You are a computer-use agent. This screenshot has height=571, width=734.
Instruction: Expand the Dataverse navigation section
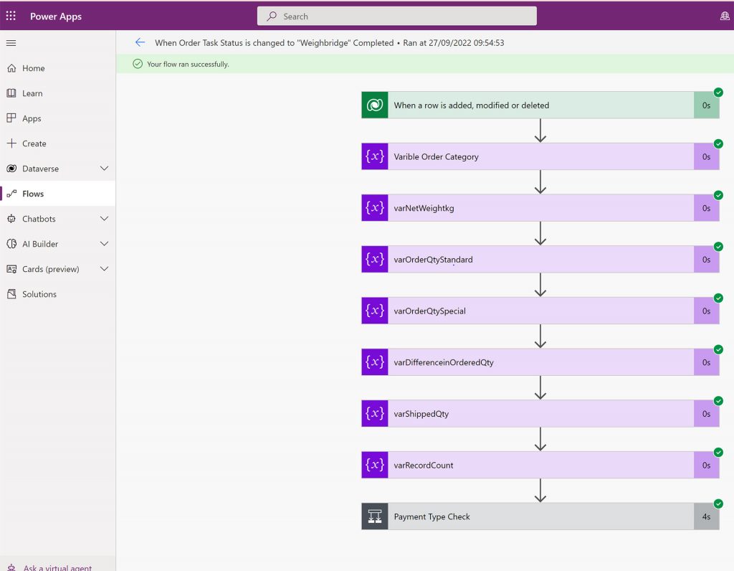(x=104, y=169)
